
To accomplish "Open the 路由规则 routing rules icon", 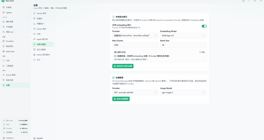I will pyautogui.click(x=3, y=46).
